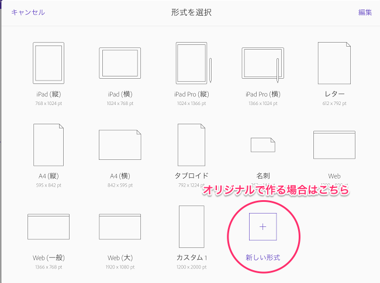Click the 792 x 1224 pt size text

coord(191,186)
